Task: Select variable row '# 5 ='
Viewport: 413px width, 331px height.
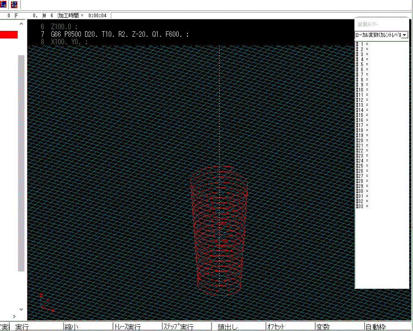Action: click(x=362, y=65)
